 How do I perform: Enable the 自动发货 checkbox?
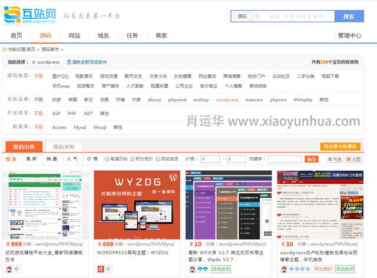click(x=158, y=159)
